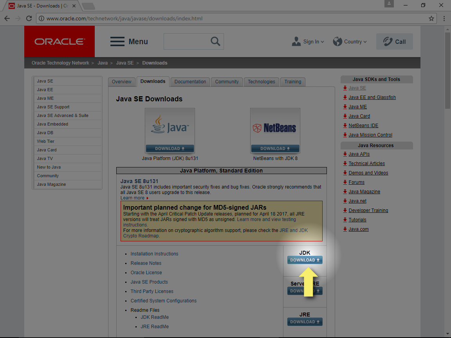Click the Java Platform JDK download image
Screen dimensions: 451x338
click(170, 131)
